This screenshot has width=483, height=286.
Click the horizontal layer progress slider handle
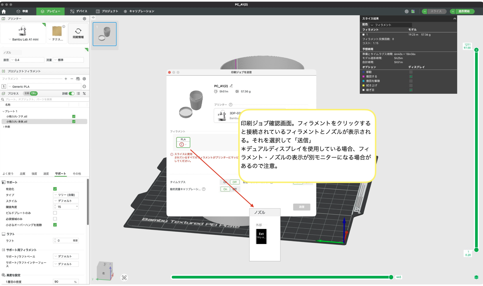coord(391,277)
